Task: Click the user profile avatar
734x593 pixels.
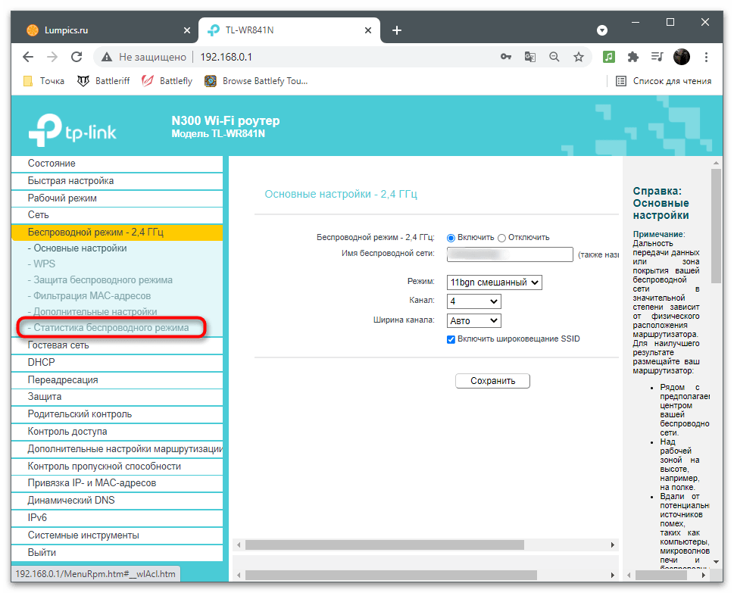Action: coord(682,57)
